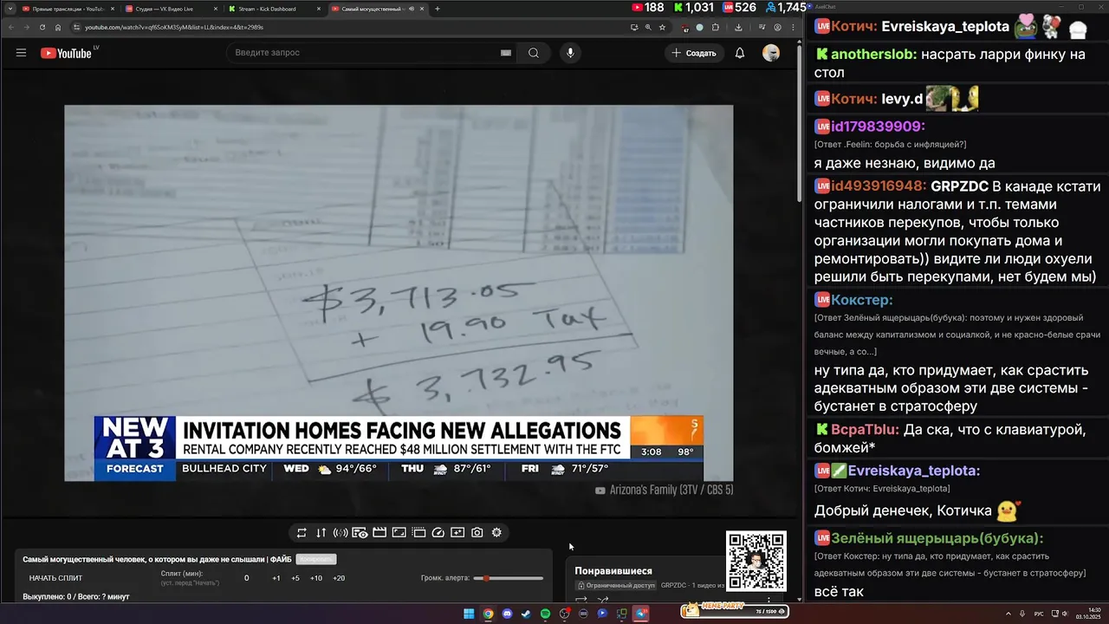Bookmark the page with the star icon
This screenshot has height=624, width=1109.
click(662, 27)
